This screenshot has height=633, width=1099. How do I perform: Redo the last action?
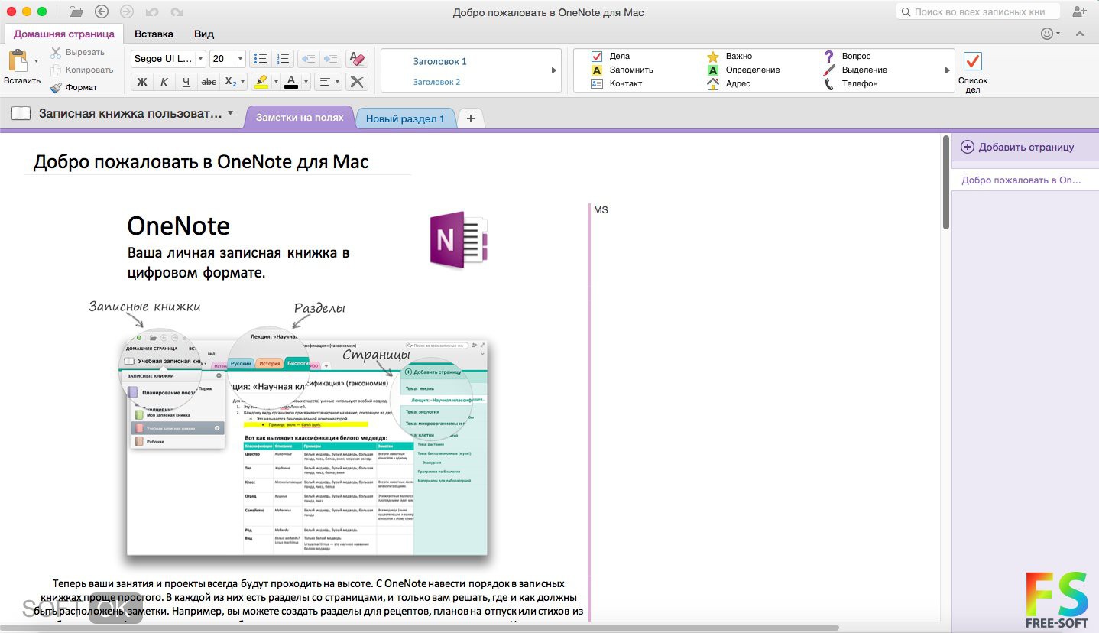pyautogui.click(x=177, y=11)
